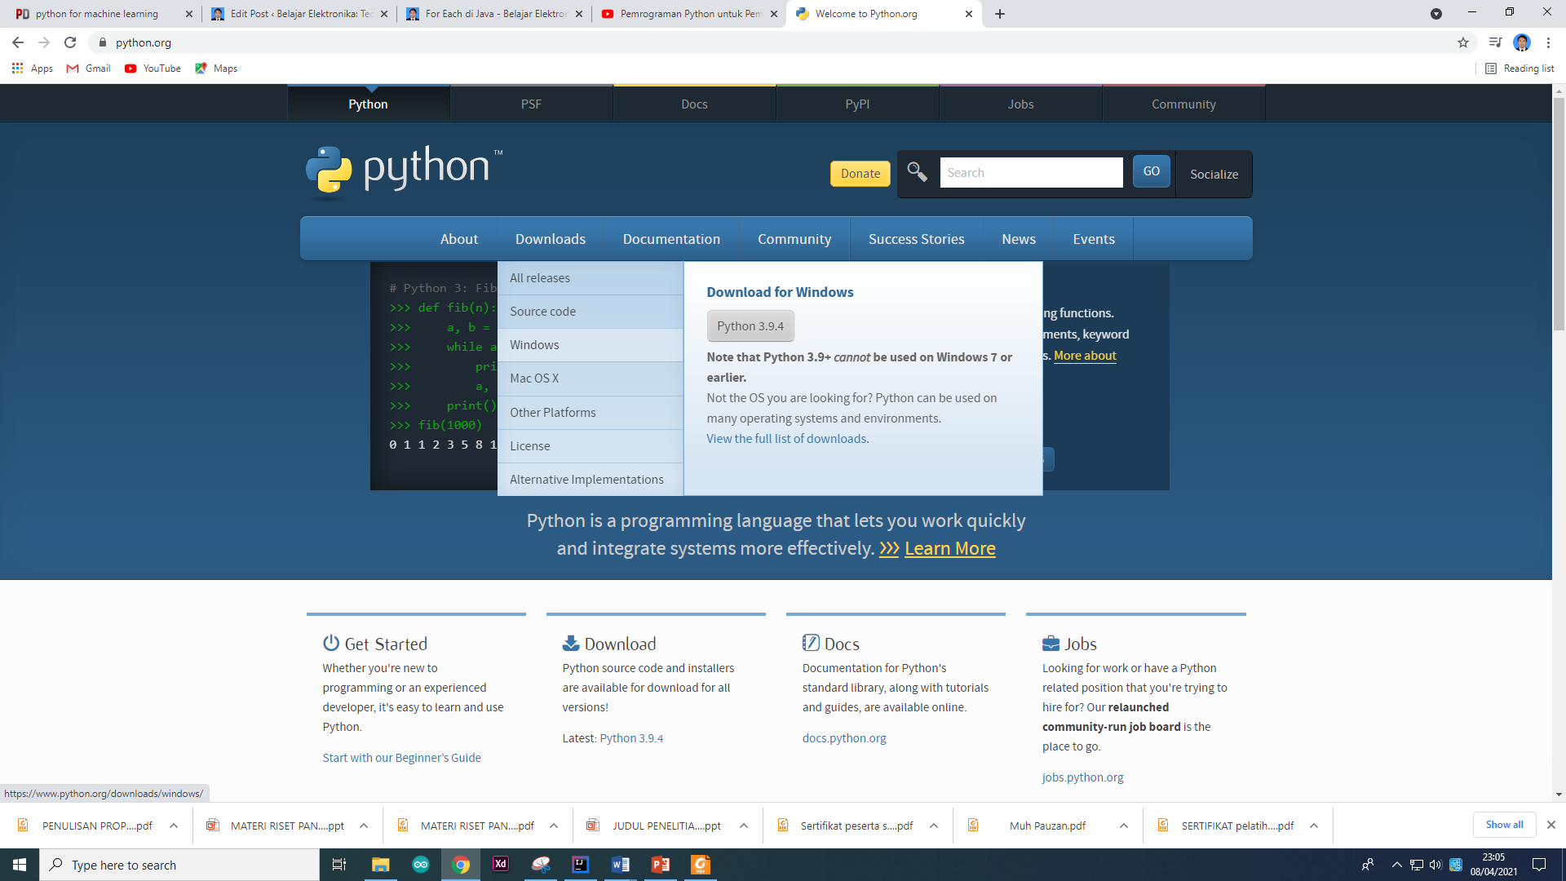The height and width of the screenshot is (881, 1566).
Task: Switch to the python for machine learning tab
Action: (96, 14)
